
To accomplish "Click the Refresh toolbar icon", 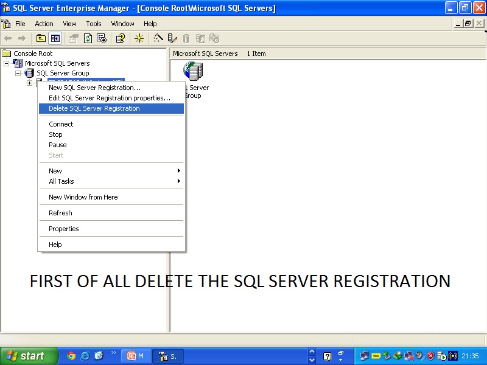I will (x=88, y=38).
